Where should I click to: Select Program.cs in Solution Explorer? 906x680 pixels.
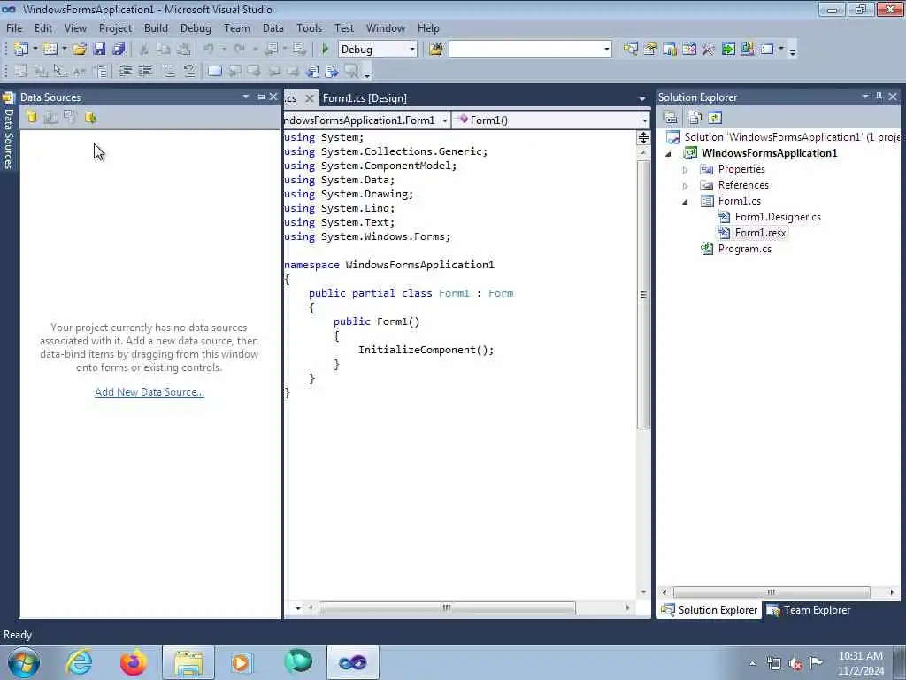pyautogui.click(x=744, y=249)
